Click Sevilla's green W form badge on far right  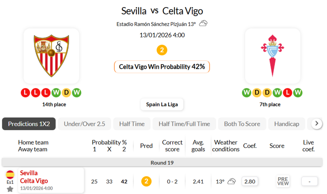click(77, 93)
